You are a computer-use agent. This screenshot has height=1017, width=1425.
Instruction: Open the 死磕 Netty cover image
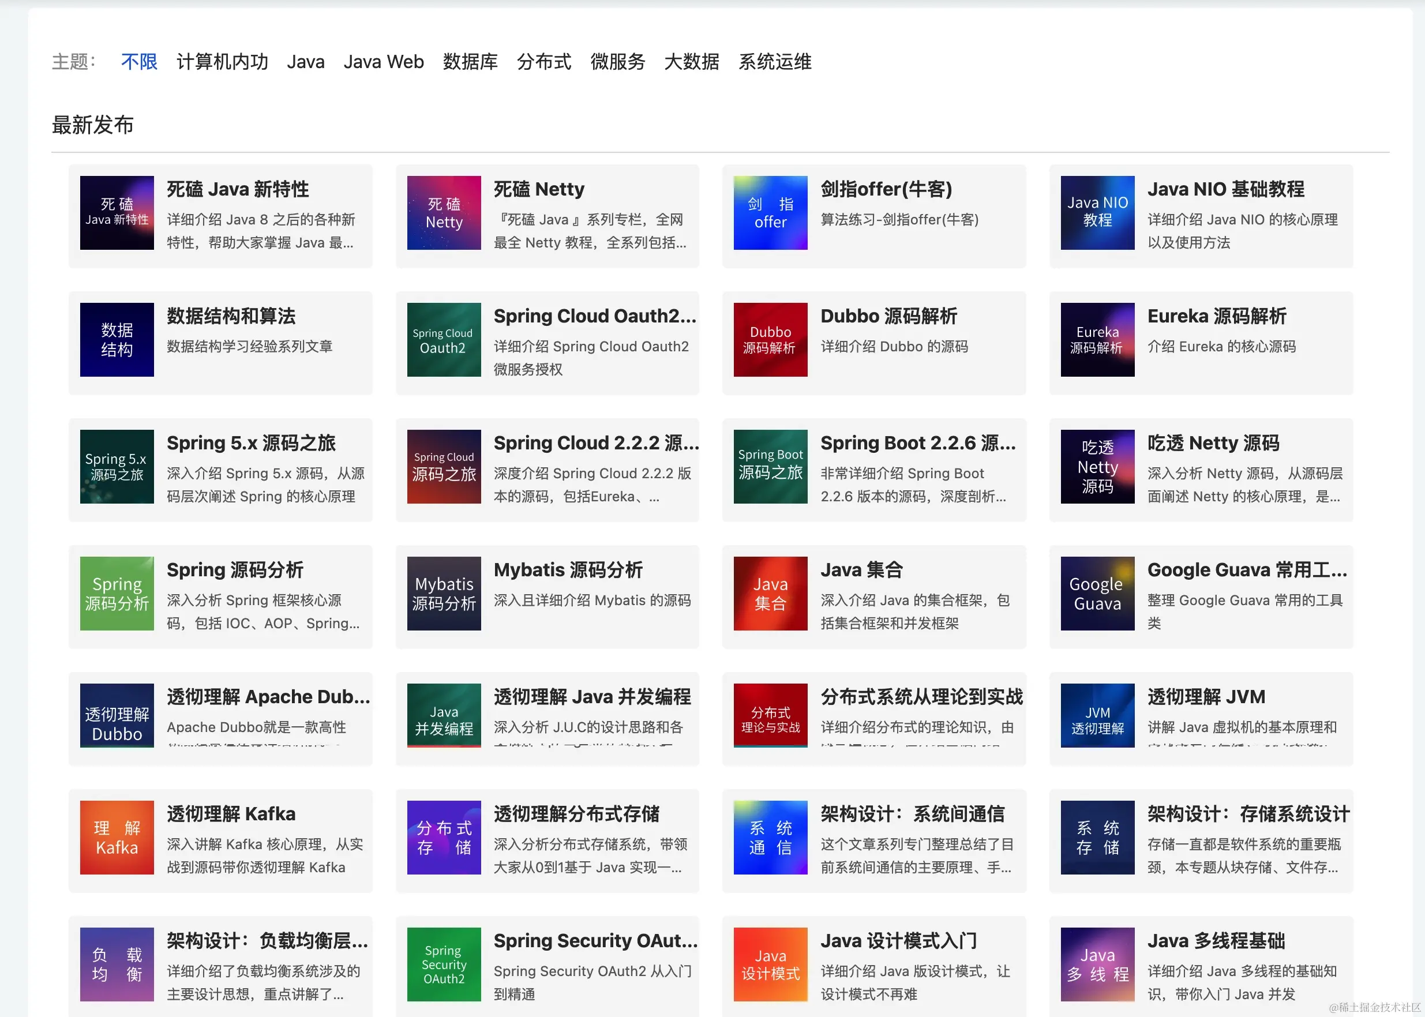[444, 213]
